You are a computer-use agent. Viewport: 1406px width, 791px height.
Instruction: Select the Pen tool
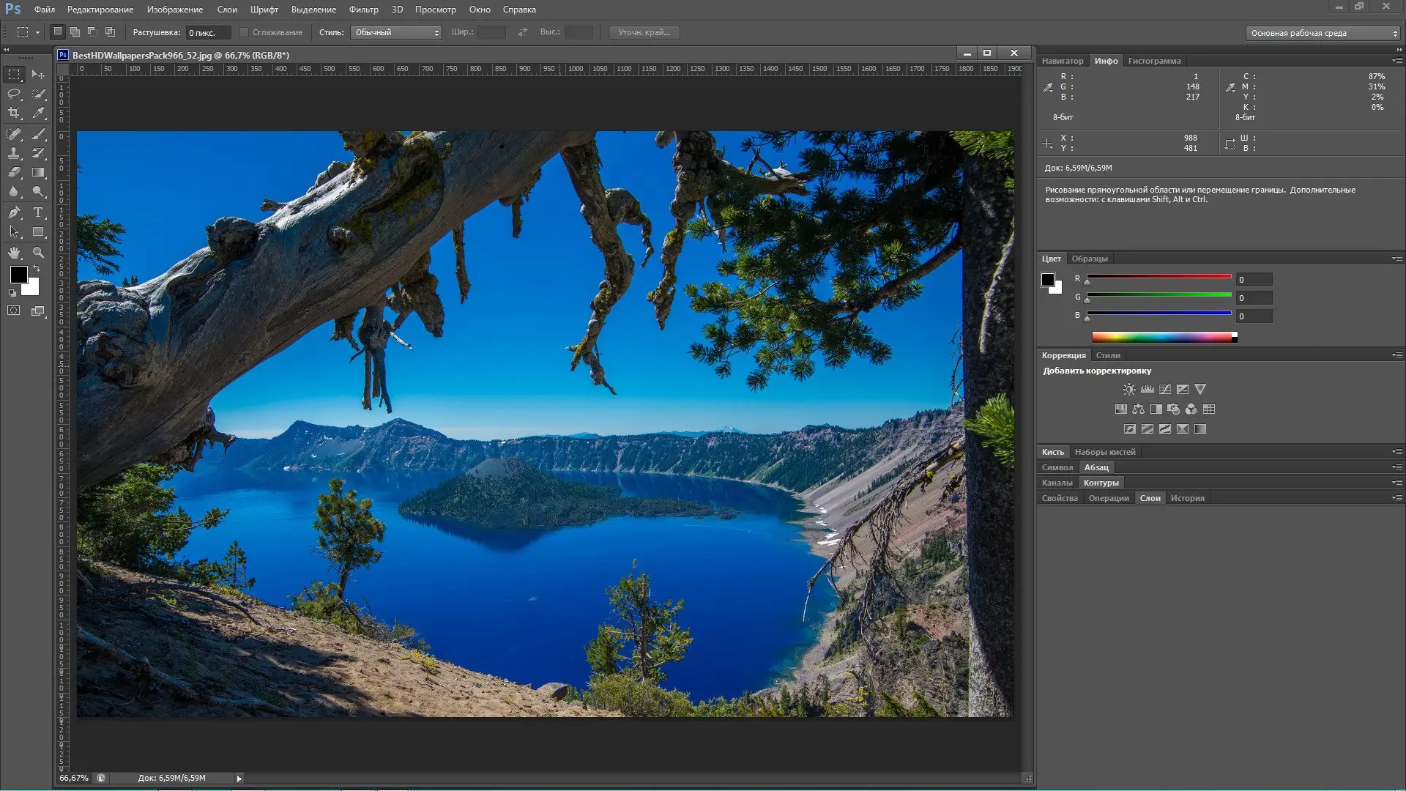coord(14,212)
